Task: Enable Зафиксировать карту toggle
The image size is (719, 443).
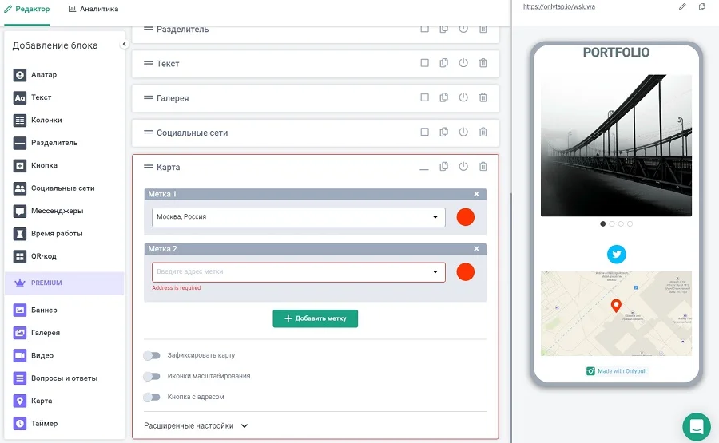Action: point(151,355)
